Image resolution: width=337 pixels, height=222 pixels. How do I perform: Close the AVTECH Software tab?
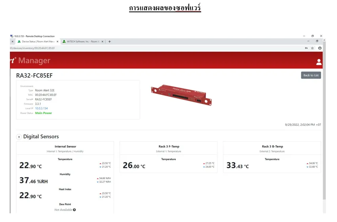click(x=103, y=42)
